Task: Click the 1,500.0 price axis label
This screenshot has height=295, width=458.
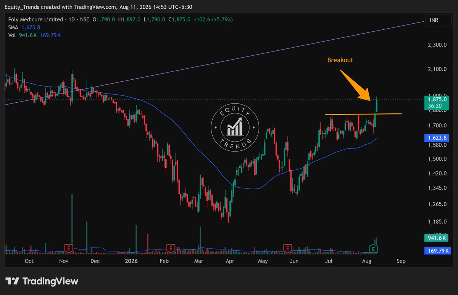Action: coord(437,159)
